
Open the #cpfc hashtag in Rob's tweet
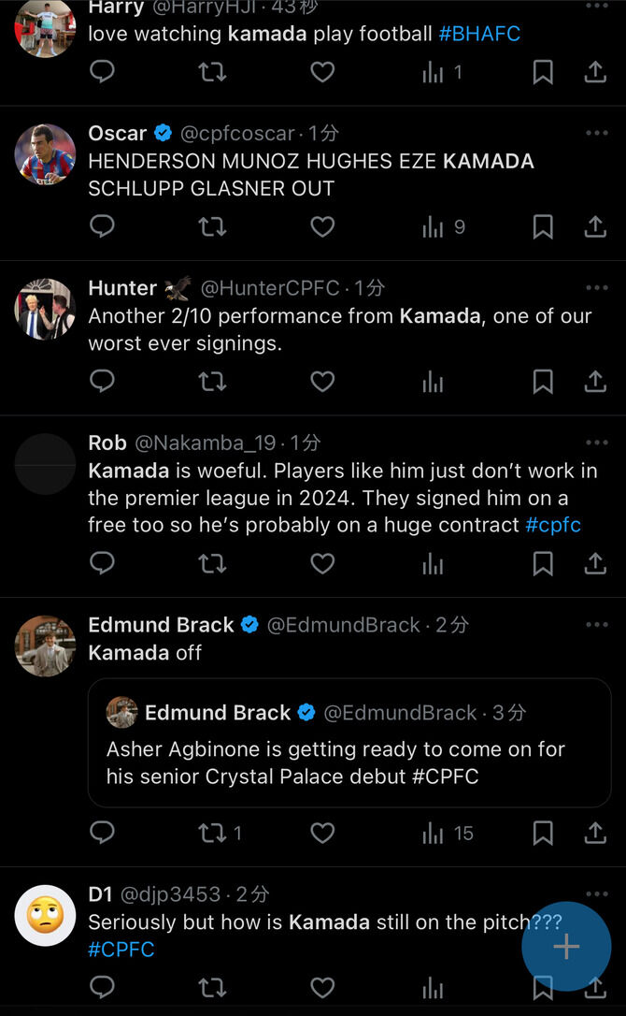point(553,525)
